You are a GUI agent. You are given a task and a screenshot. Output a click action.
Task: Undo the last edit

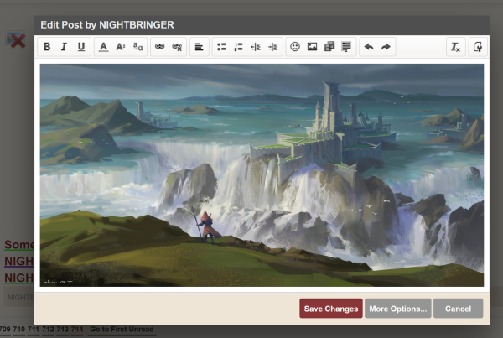point(369,47)
